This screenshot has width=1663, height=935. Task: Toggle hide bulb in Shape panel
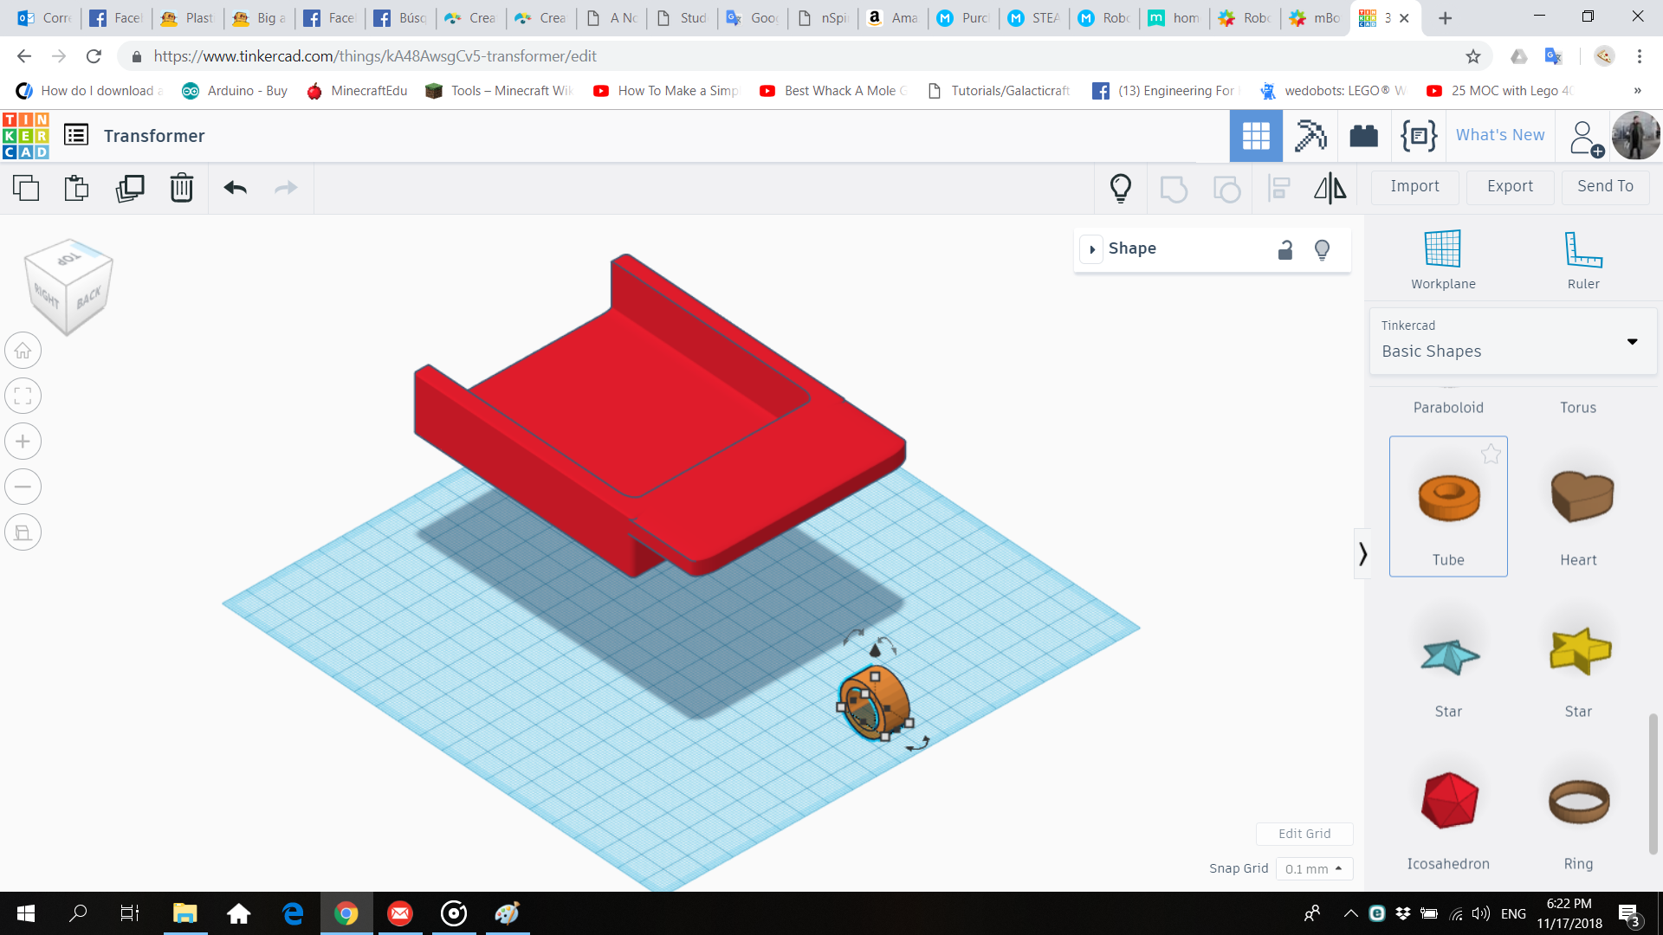(x=1322, y=250)
